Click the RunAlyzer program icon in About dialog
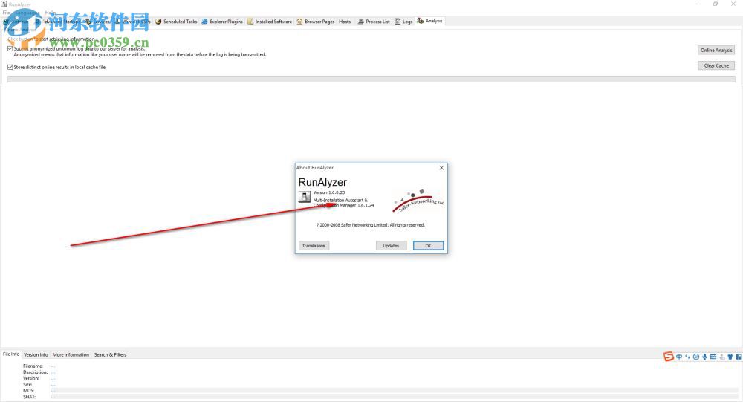The width and height of the screenshot is (743, 402). 304,196
